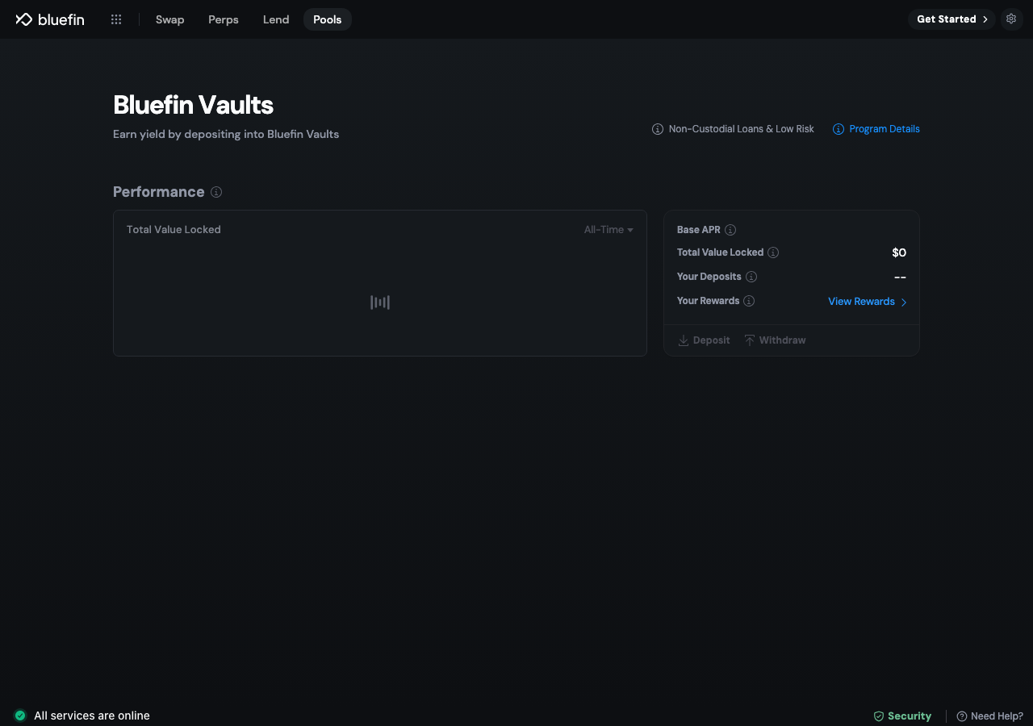Click the info icon beside Your Rewards

point(749,301)
